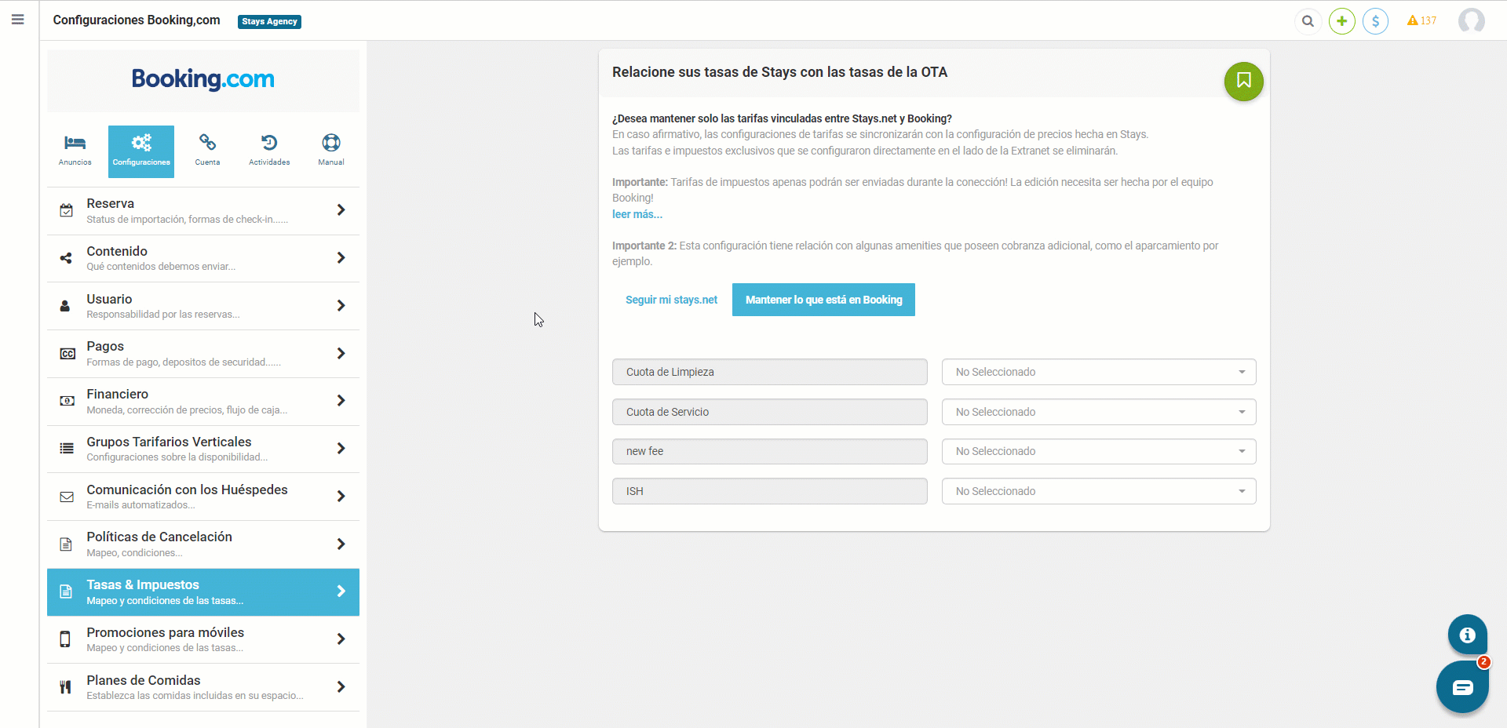The height and width of the screenshot is (728, 1507).
Task: Expand the Usuario section chevron
Action: click(x=341, y=306)
